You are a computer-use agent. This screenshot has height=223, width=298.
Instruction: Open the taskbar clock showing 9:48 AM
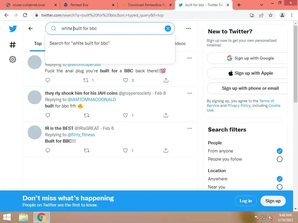tap(285, 217)
